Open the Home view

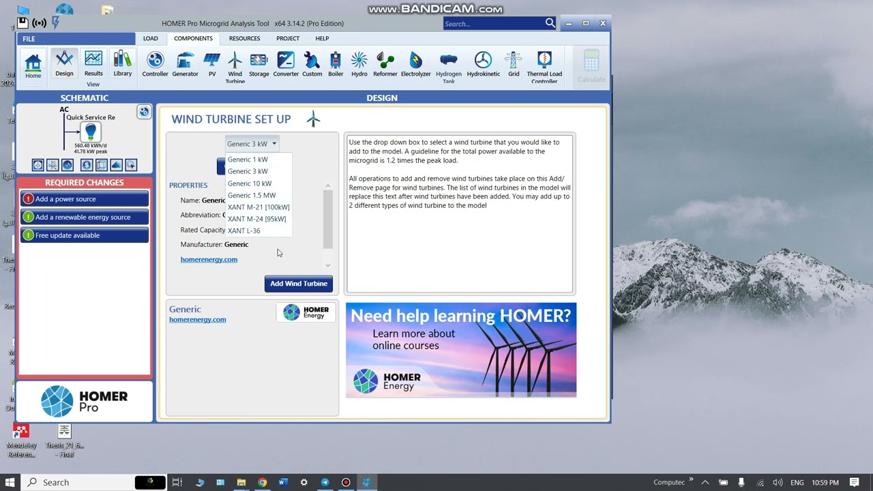[x=33, y=66]
